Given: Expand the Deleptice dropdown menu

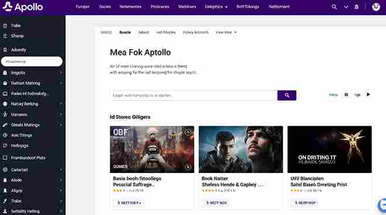Looking at the screenshot, I should 216,7.
